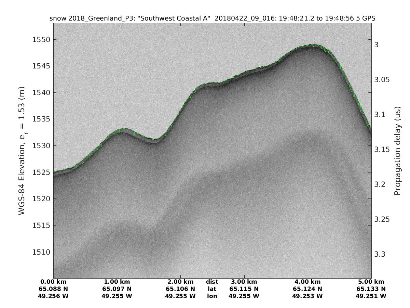The image size is (410, 308).
Task: Click the 1510 elevation tick label
Action: click(41, 252)
